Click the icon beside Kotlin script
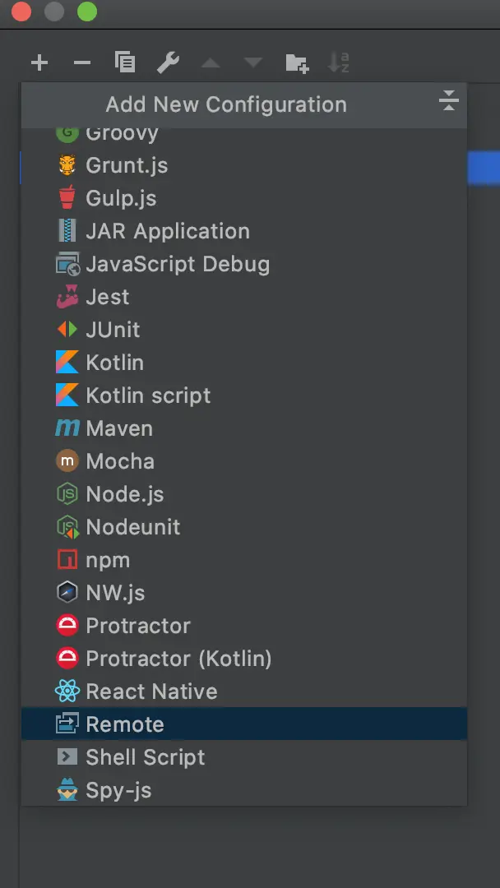Screen dimensions: 500x888 pos(67,395)
